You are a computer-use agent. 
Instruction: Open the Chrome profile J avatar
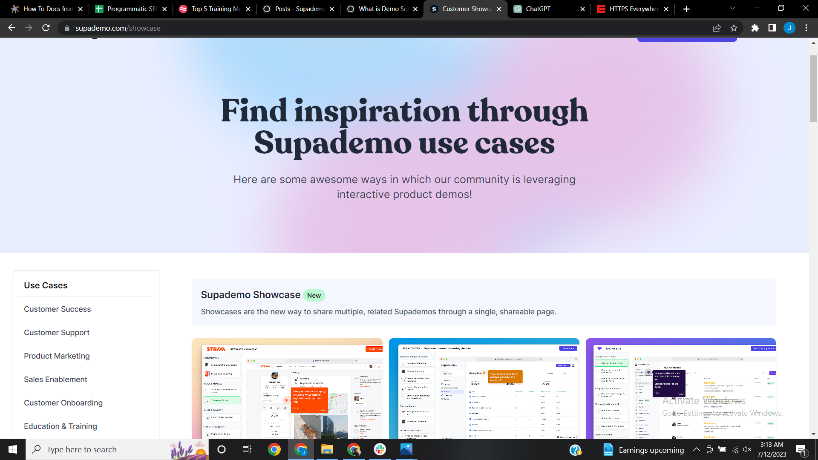[789, 28]
